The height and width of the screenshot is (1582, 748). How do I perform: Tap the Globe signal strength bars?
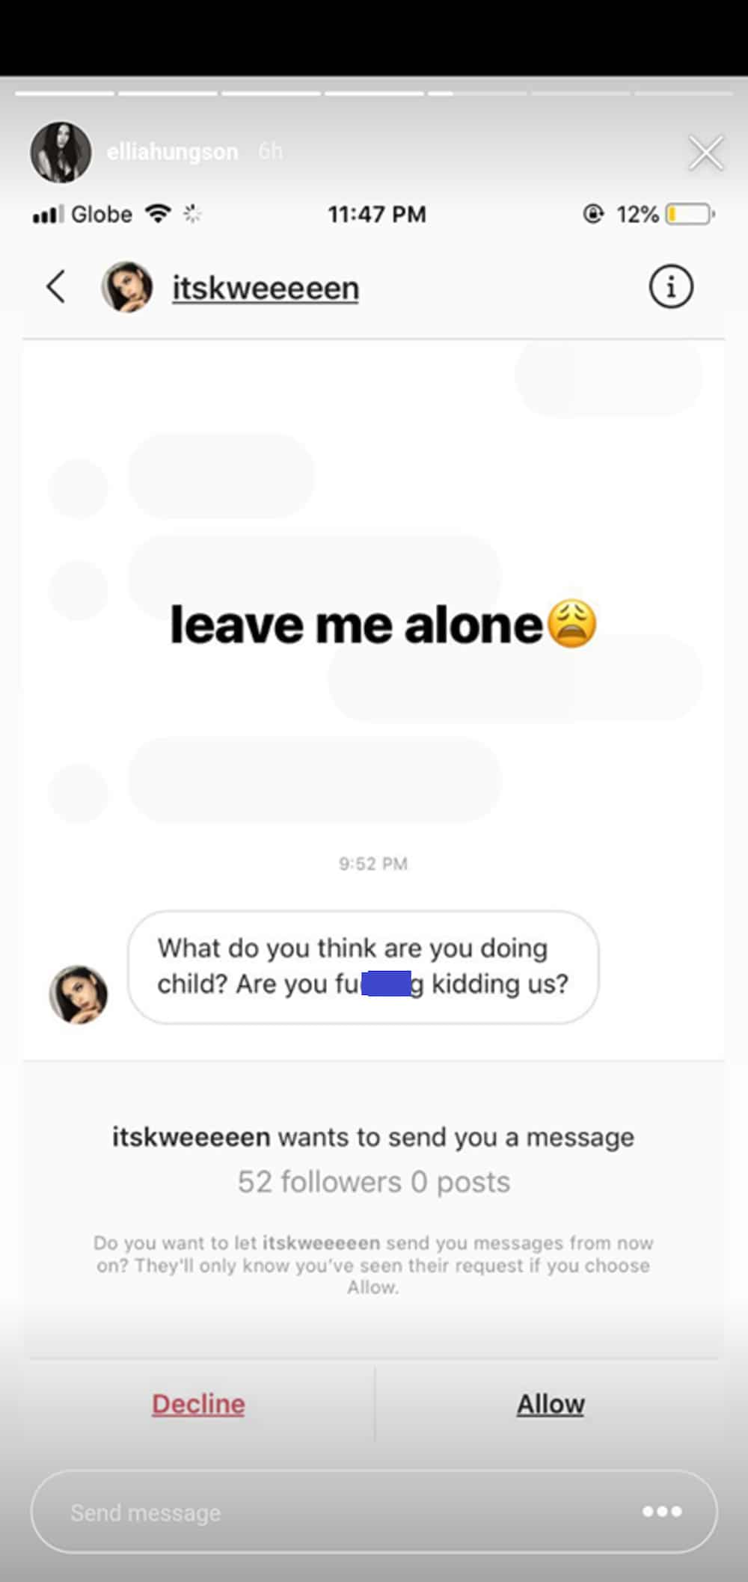pos(48,215)
